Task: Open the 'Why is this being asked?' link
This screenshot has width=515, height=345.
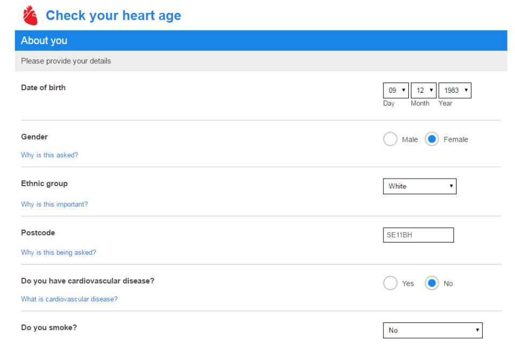Action: point(58,252)
